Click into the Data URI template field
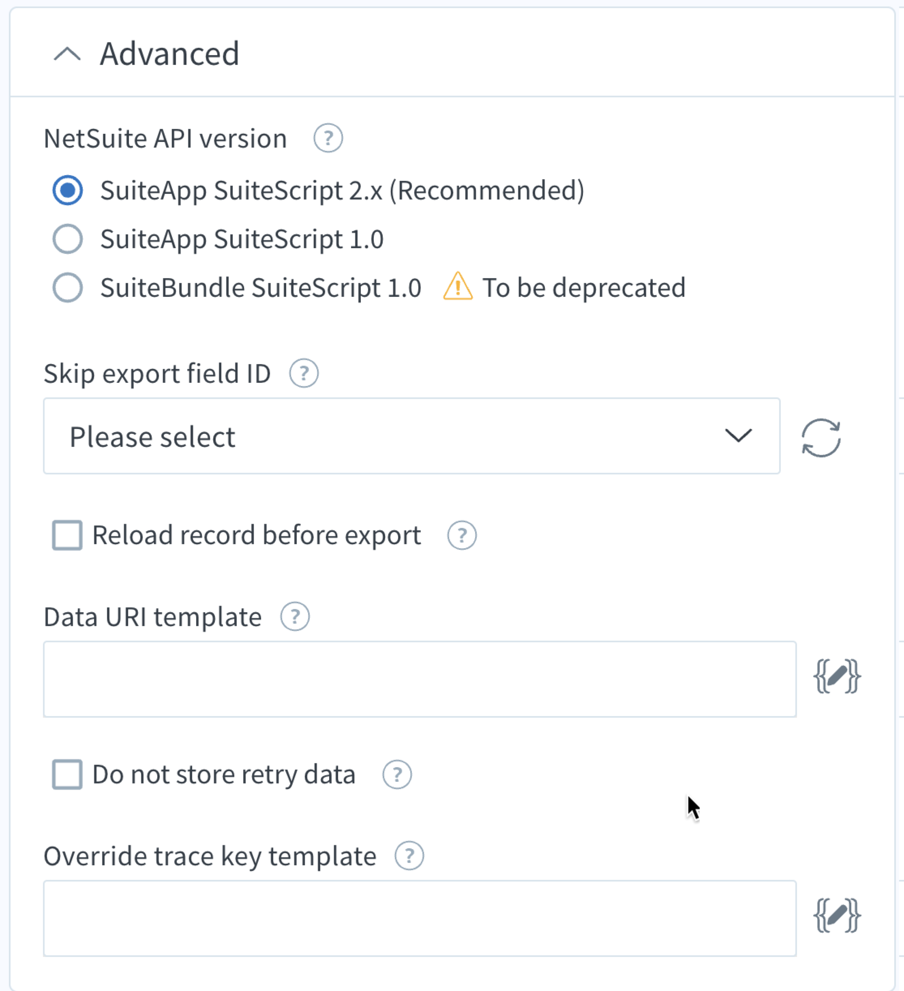The image size is (904, 991). [x=419, y=679]
